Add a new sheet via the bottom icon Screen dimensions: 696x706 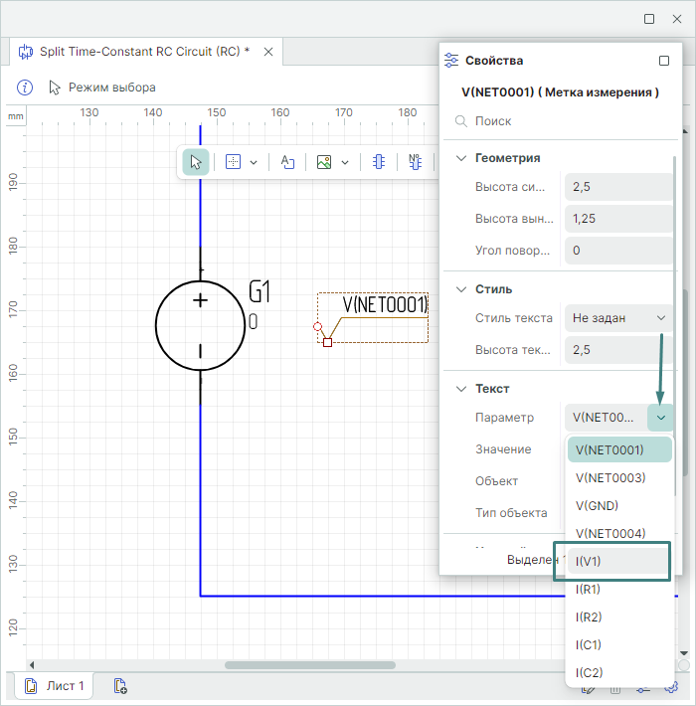click(x=120, y=685)
